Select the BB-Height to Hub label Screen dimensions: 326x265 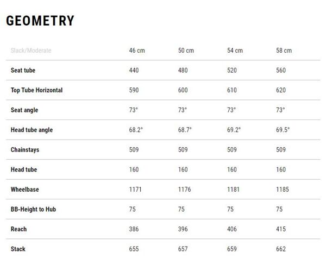33,209
